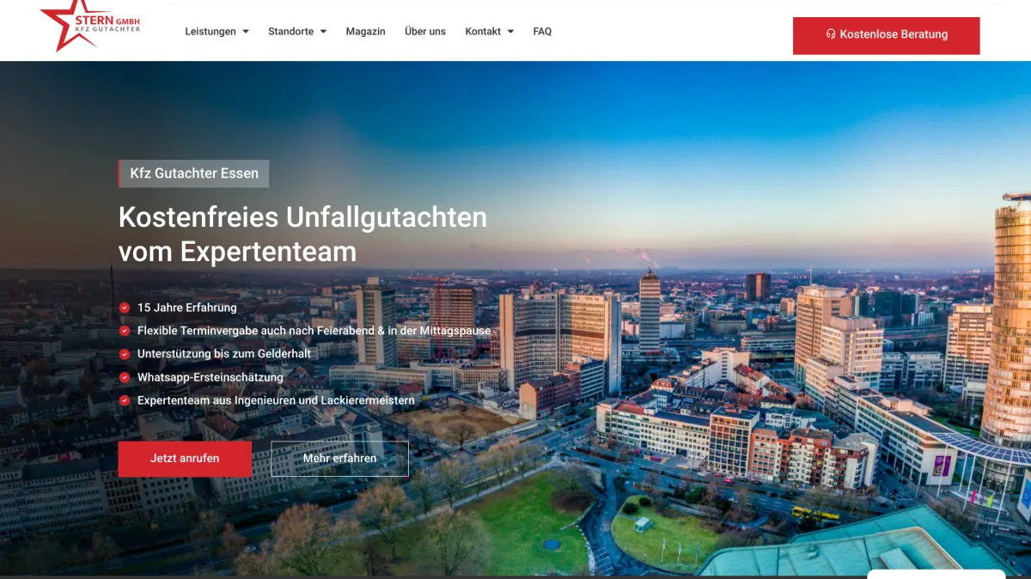Image resolution: width=1031 pixels, height=579 pixels.
Task: Click the Leistungen menu label
Action: [x=210, y=31]
